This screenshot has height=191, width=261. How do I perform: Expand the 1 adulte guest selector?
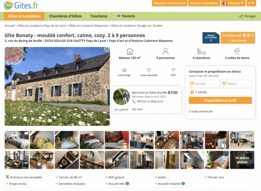[x=220, y=92]
